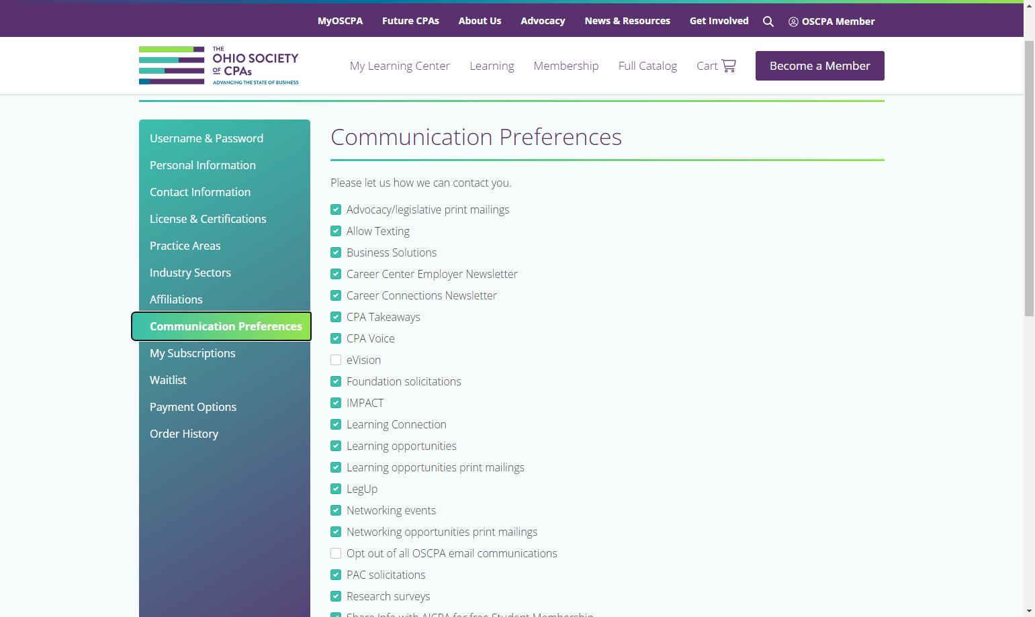
Task: Click the Ohio Society of CPAs logo
Action: tap(219, 66)
